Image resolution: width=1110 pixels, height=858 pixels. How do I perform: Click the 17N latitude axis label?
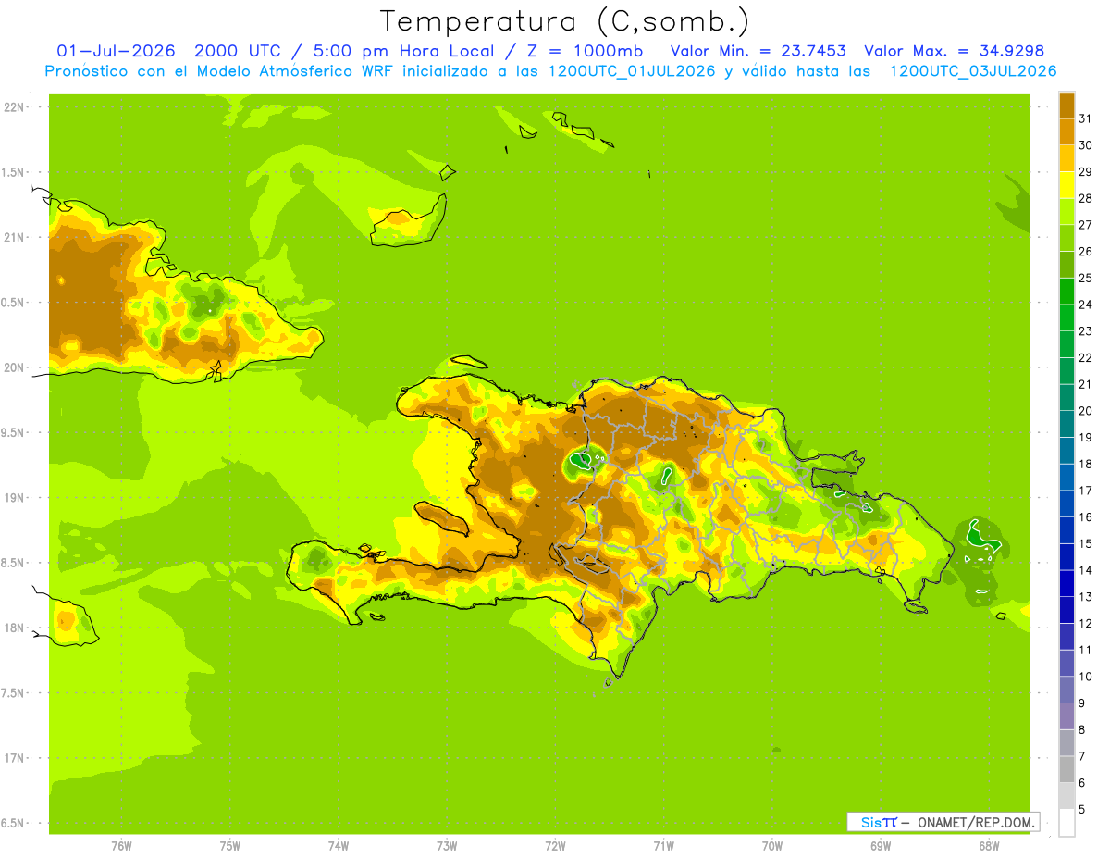coord(14,758)
